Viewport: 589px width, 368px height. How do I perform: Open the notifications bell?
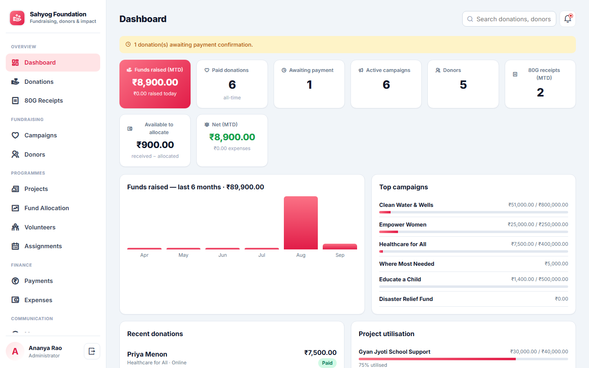(x=568, y=19)
